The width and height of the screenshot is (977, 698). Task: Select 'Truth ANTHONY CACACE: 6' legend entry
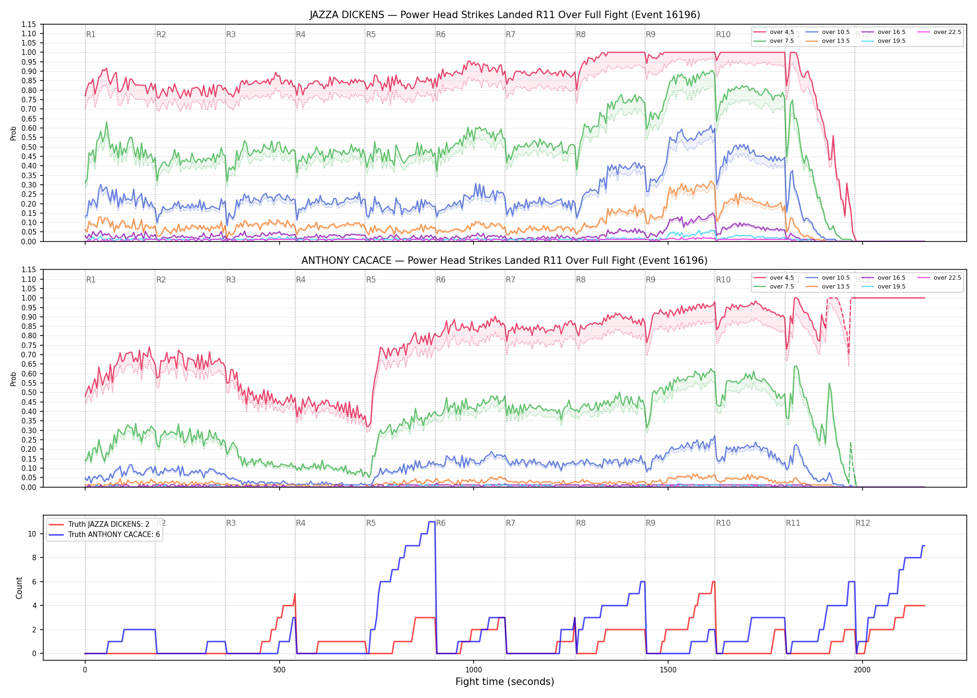(x=114, y=535)
